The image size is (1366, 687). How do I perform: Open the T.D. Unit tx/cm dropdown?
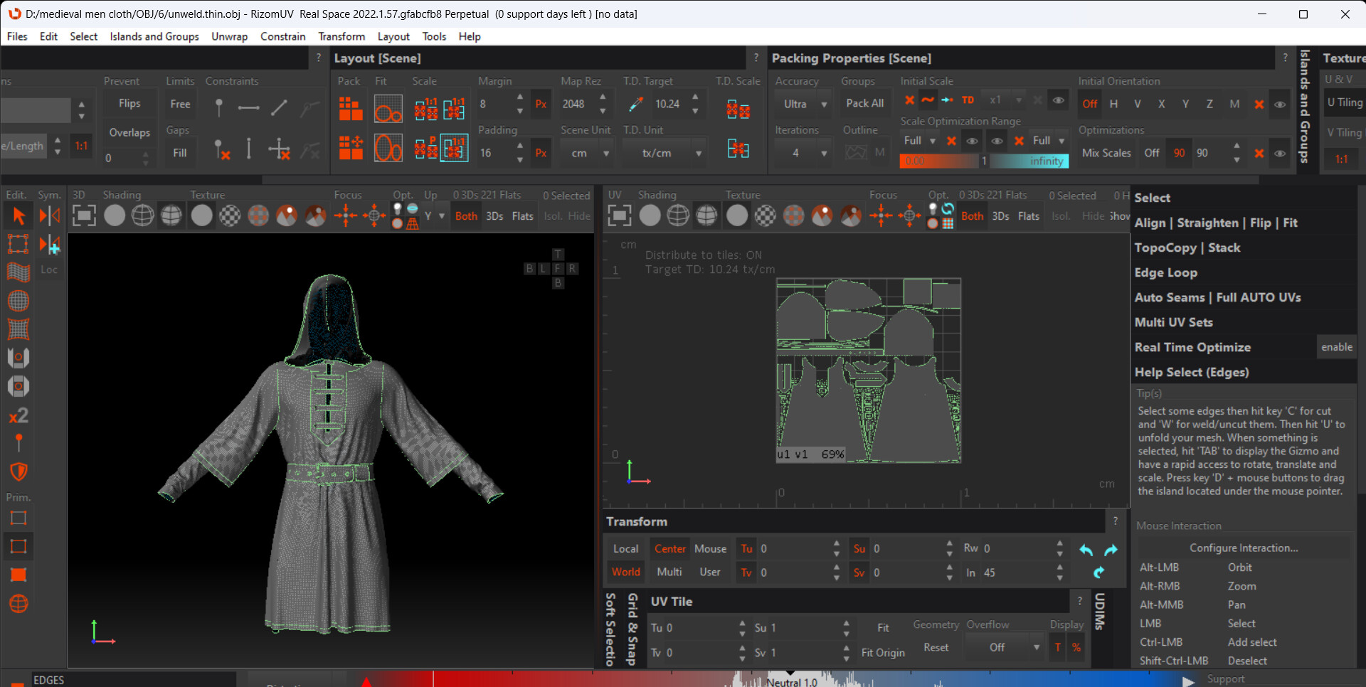pyautogui.click(x=664, y=152)
